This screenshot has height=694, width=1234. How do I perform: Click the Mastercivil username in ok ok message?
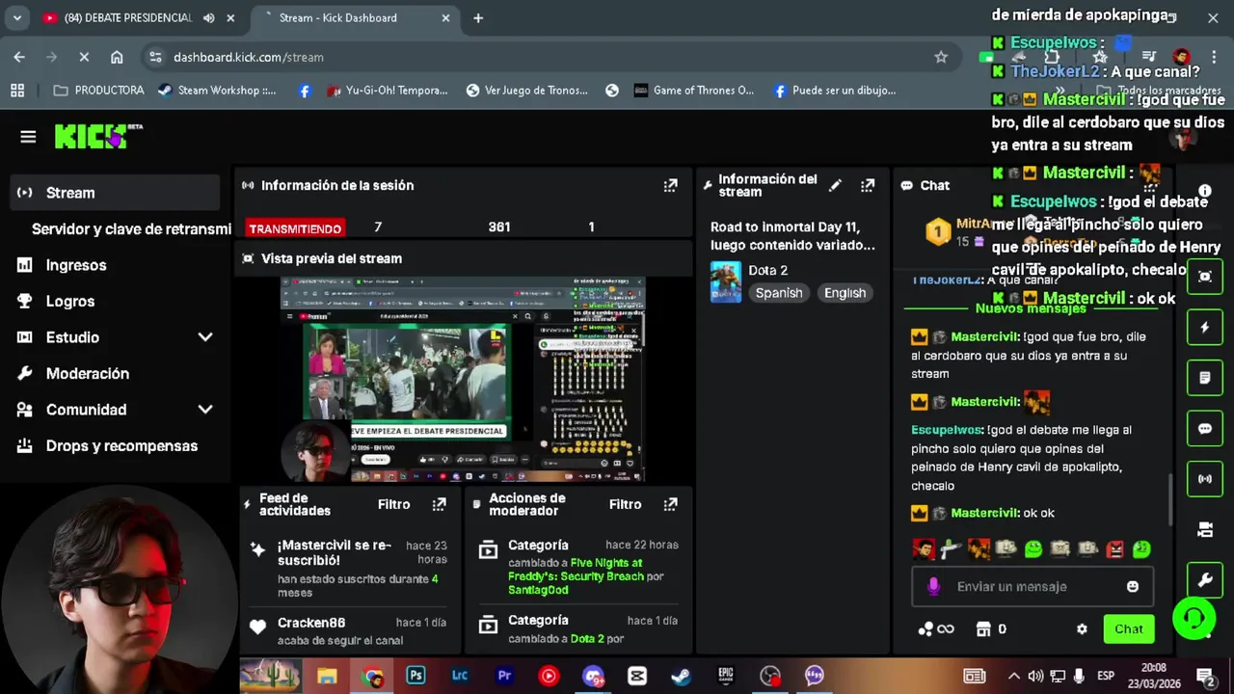coord(985,513)
